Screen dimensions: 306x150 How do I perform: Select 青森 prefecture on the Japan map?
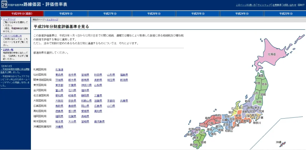[x=261, y=75]
